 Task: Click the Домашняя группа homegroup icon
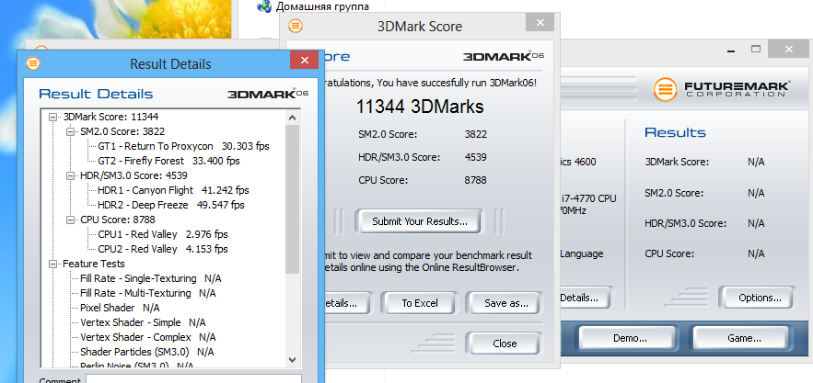[x=264, y=6]
